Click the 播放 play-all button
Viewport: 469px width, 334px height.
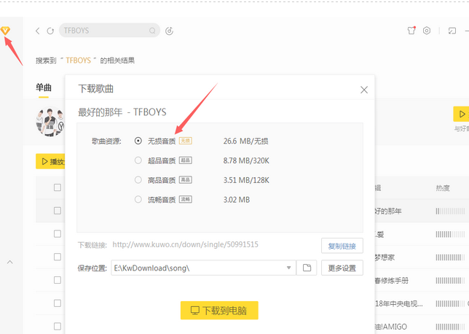pos(50,161)
